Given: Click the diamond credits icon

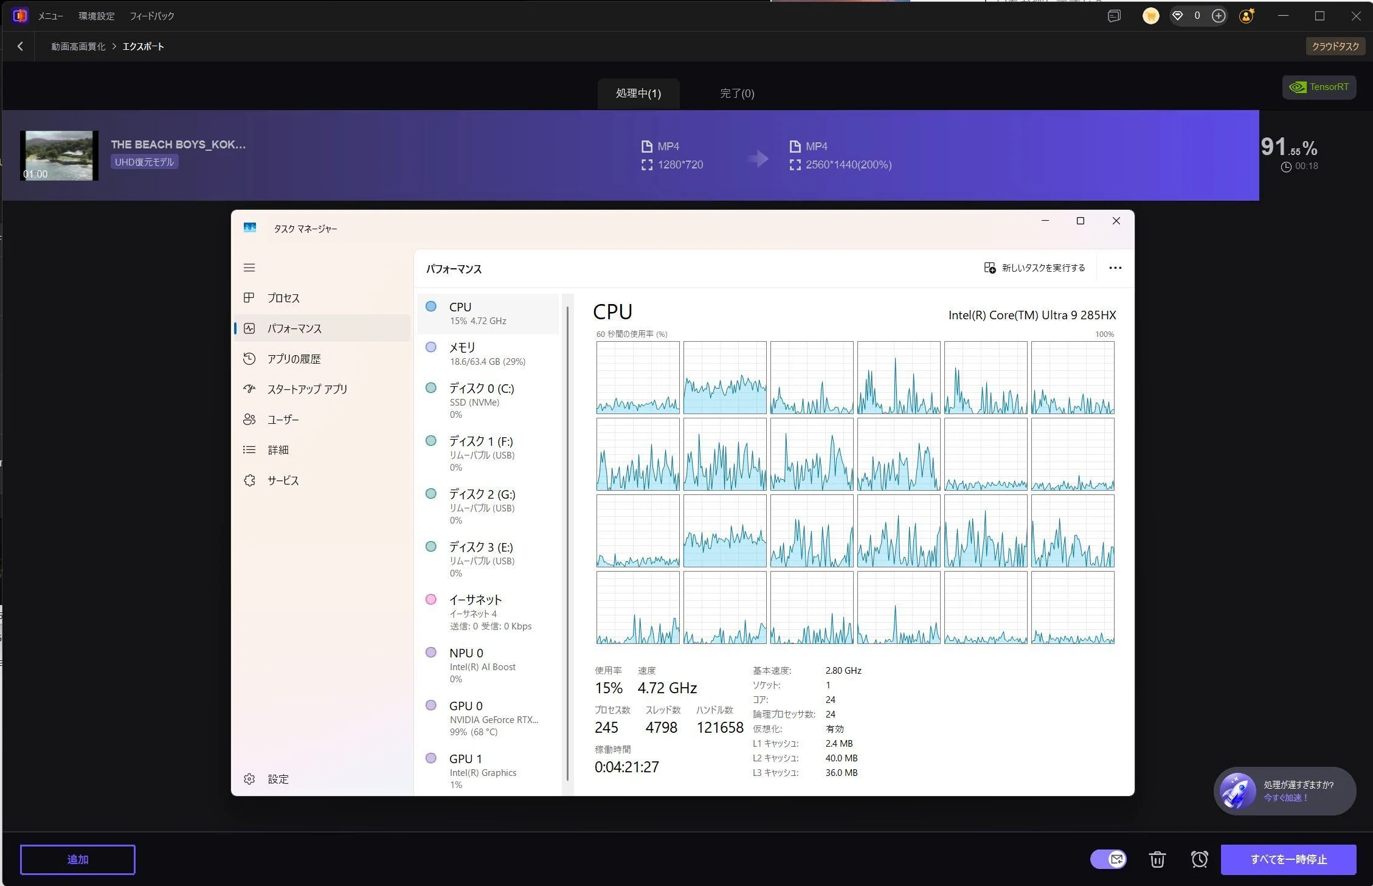Looking at the screenshot, I should coord(1178,16).
